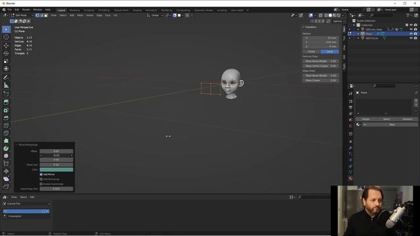Toggle X-ray viewport mode

(x=321, y=15)
